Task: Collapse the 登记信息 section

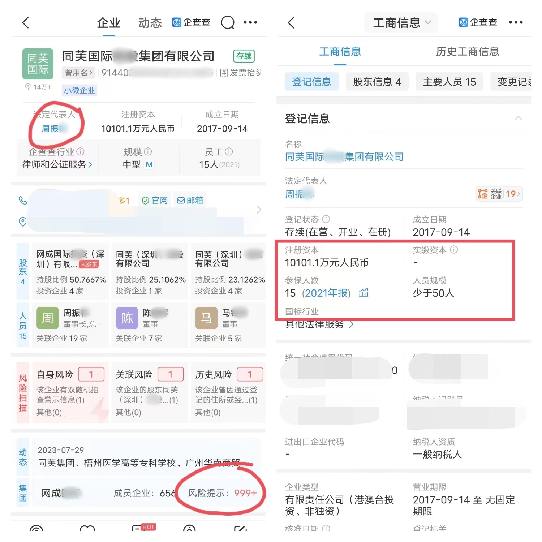Action: (x=519, y=119)
